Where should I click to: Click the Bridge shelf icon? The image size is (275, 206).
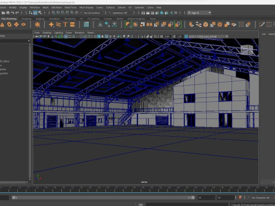(199, 25)
